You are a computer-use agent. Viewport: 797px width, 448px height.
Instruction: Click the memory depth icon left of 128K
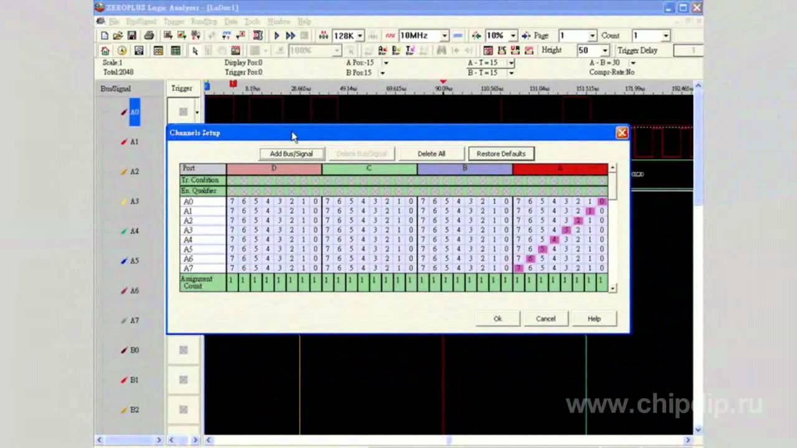click(323, 35)
